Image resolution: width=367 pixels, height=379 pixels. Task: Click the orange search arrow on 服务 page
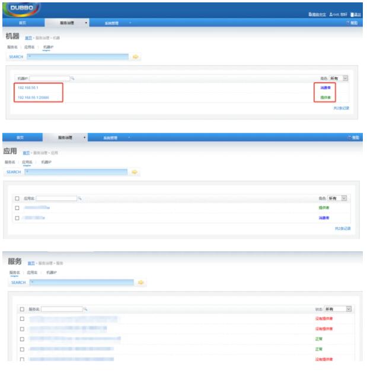pos(141,282)
